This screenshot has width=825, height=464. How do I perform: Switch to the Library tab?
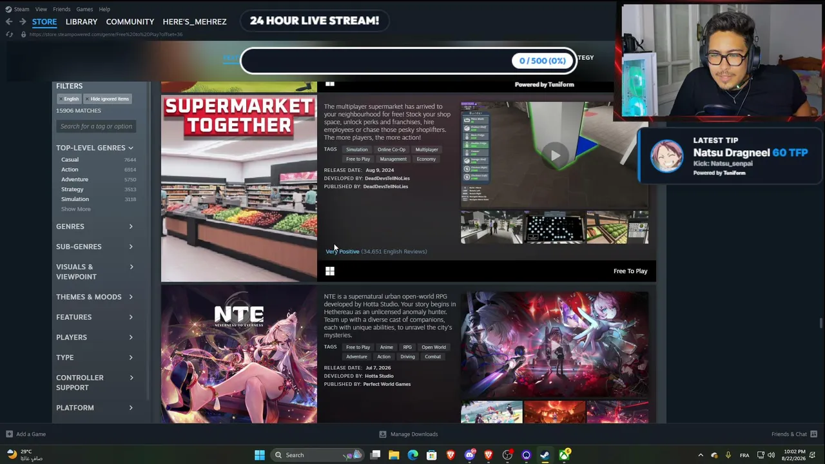[81, 22]
